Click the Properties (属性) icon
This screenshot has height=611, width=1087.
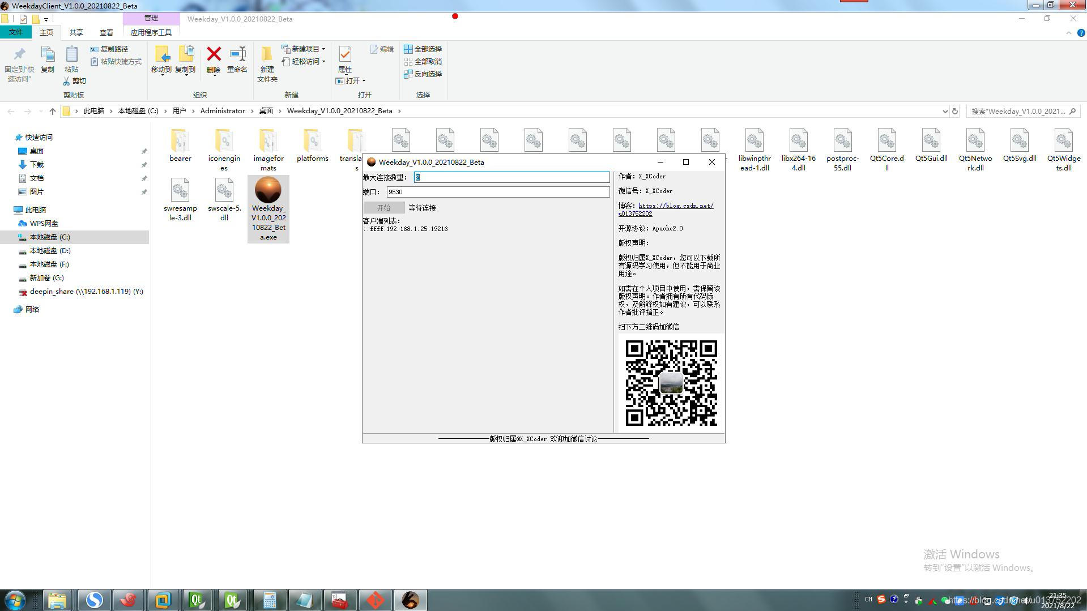pyautogui.click(x=345, y=54)
